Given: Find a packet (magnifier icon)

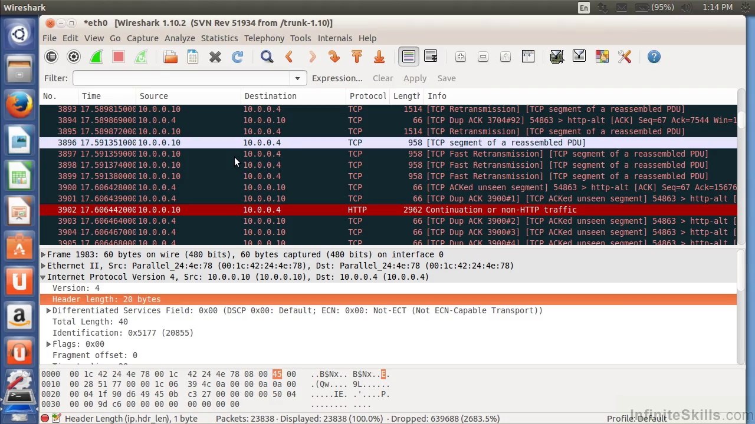Looking at the screenshot, I should (267, 57).
